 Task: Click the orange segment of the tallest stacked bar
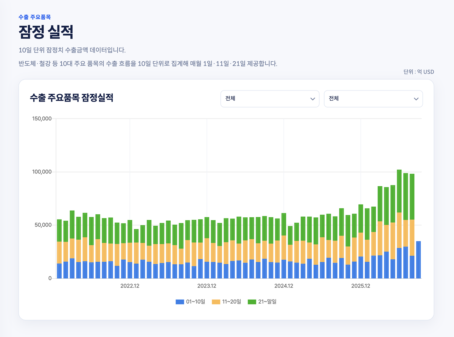tap(399, 230)
